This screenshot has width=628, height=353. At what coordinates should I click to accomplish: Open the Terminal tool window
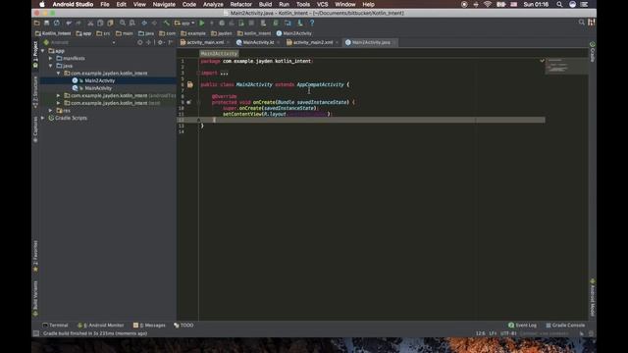[56, 325]
